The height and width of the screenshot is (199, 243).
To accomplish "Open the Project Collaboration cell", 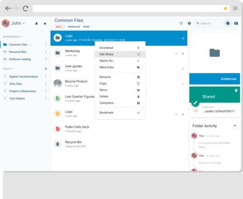I will tap(23, 91).
